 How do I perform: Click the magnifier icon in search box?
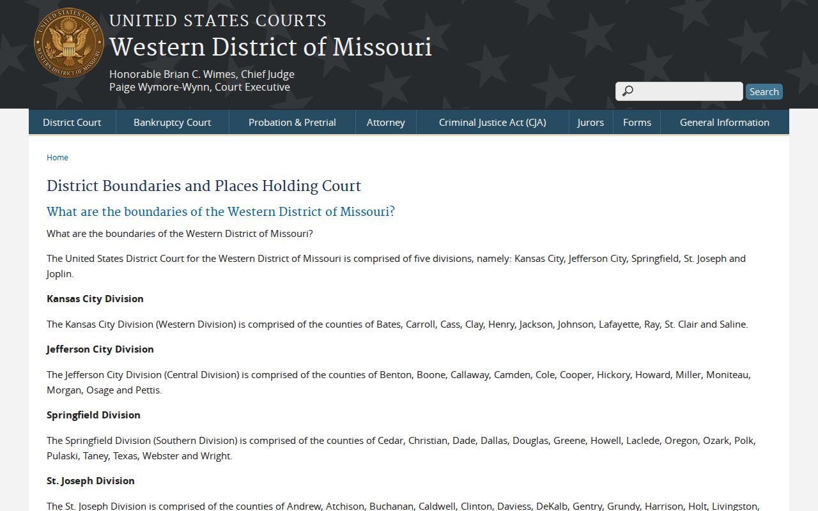click(628, 91)
